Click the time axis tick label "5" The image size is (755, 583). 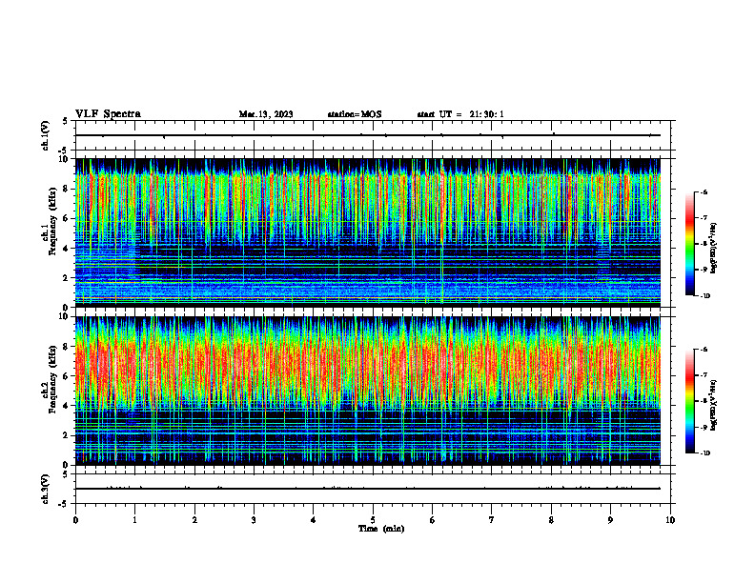click(373, 520)
